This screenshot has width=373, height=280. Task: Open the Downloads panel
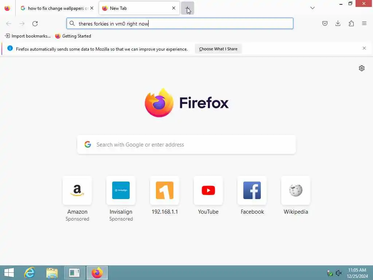tap(338, 23)
